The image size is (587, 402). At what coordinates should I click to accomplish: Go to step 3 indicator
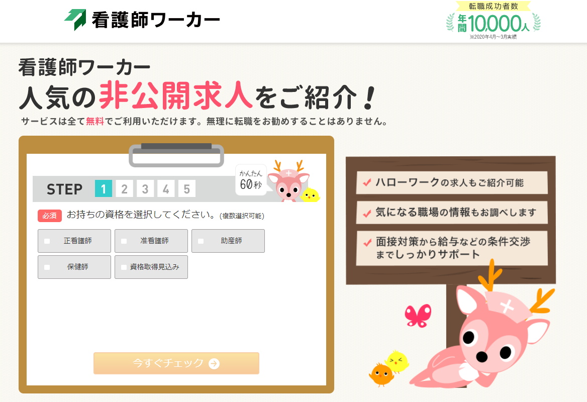point(145,188)
